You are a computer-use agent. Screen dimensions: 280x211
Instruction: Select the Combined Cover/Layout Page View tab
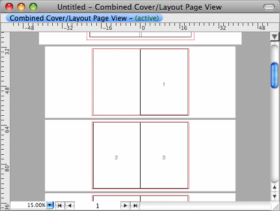tap(84, 18)
